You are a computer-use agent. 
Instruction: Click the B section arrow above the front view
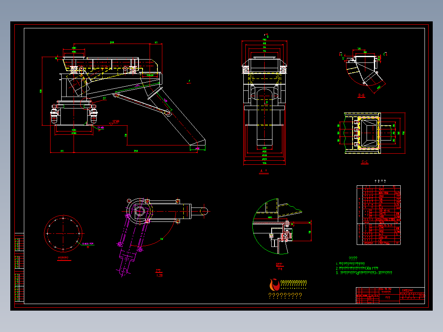[266, 36]
